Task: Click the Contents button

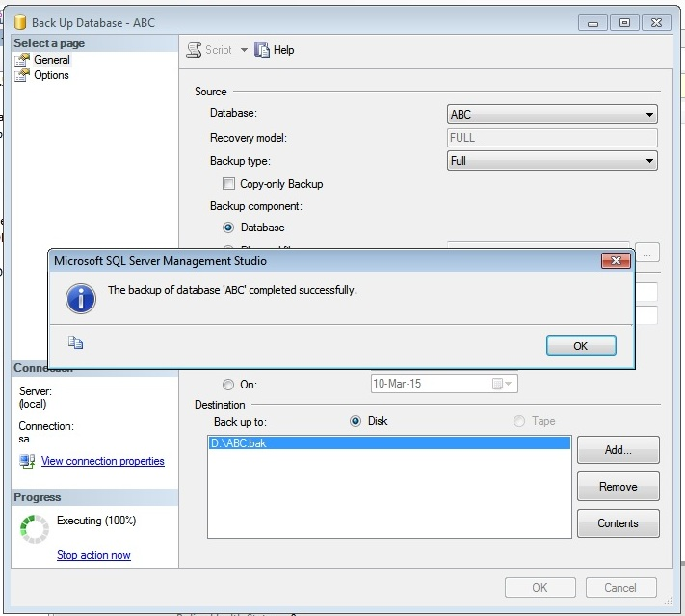Action: tap(619, 523)
